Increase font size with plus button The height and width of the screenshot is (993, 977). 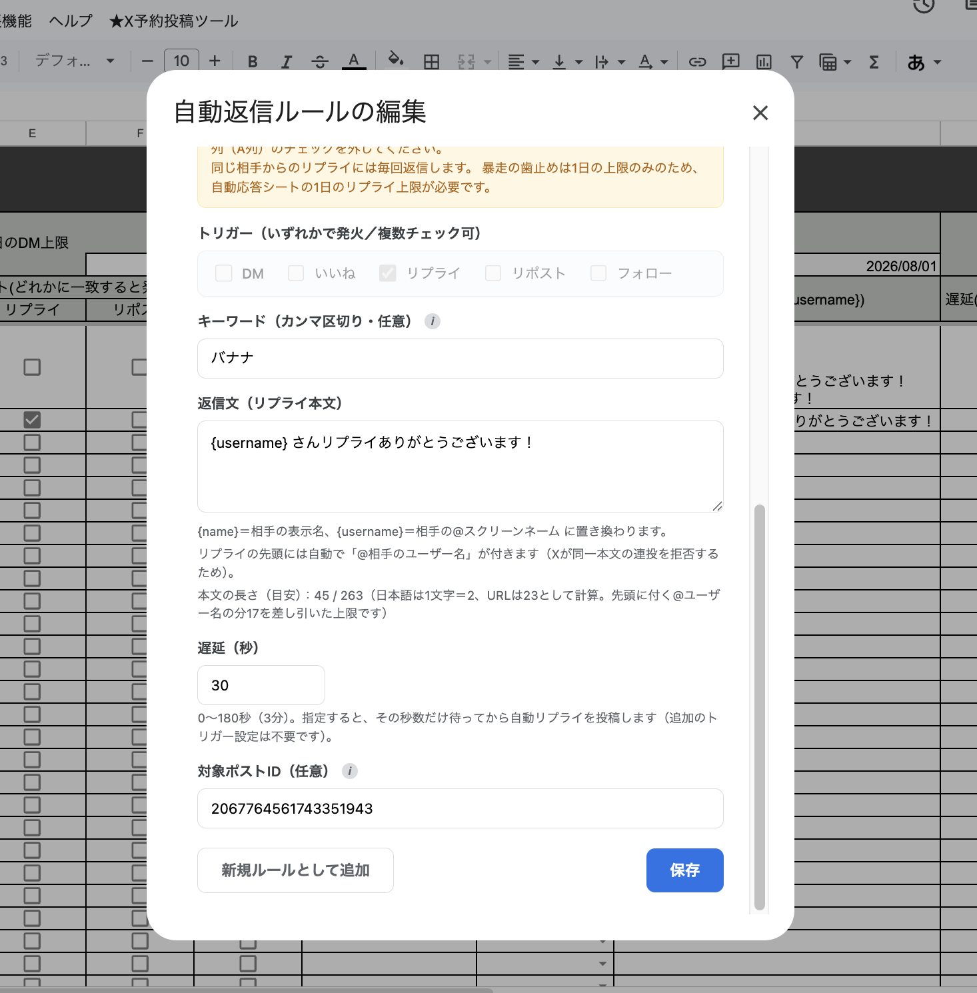click(x=215, y=61)
